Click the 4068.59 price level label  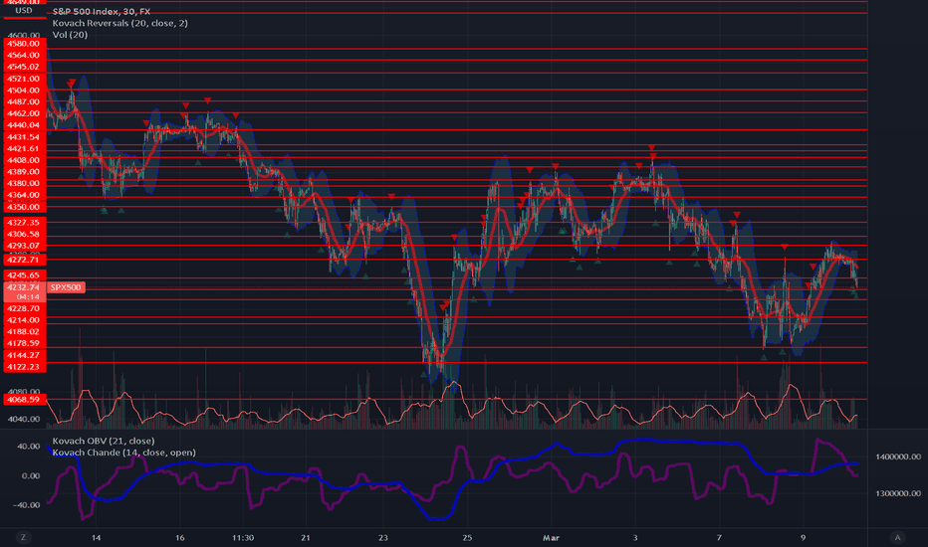tap(24, 400)
